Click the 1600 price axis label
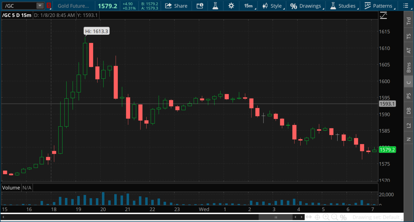The width and height of the screenshot is (414, 222). tap(385, 81)
